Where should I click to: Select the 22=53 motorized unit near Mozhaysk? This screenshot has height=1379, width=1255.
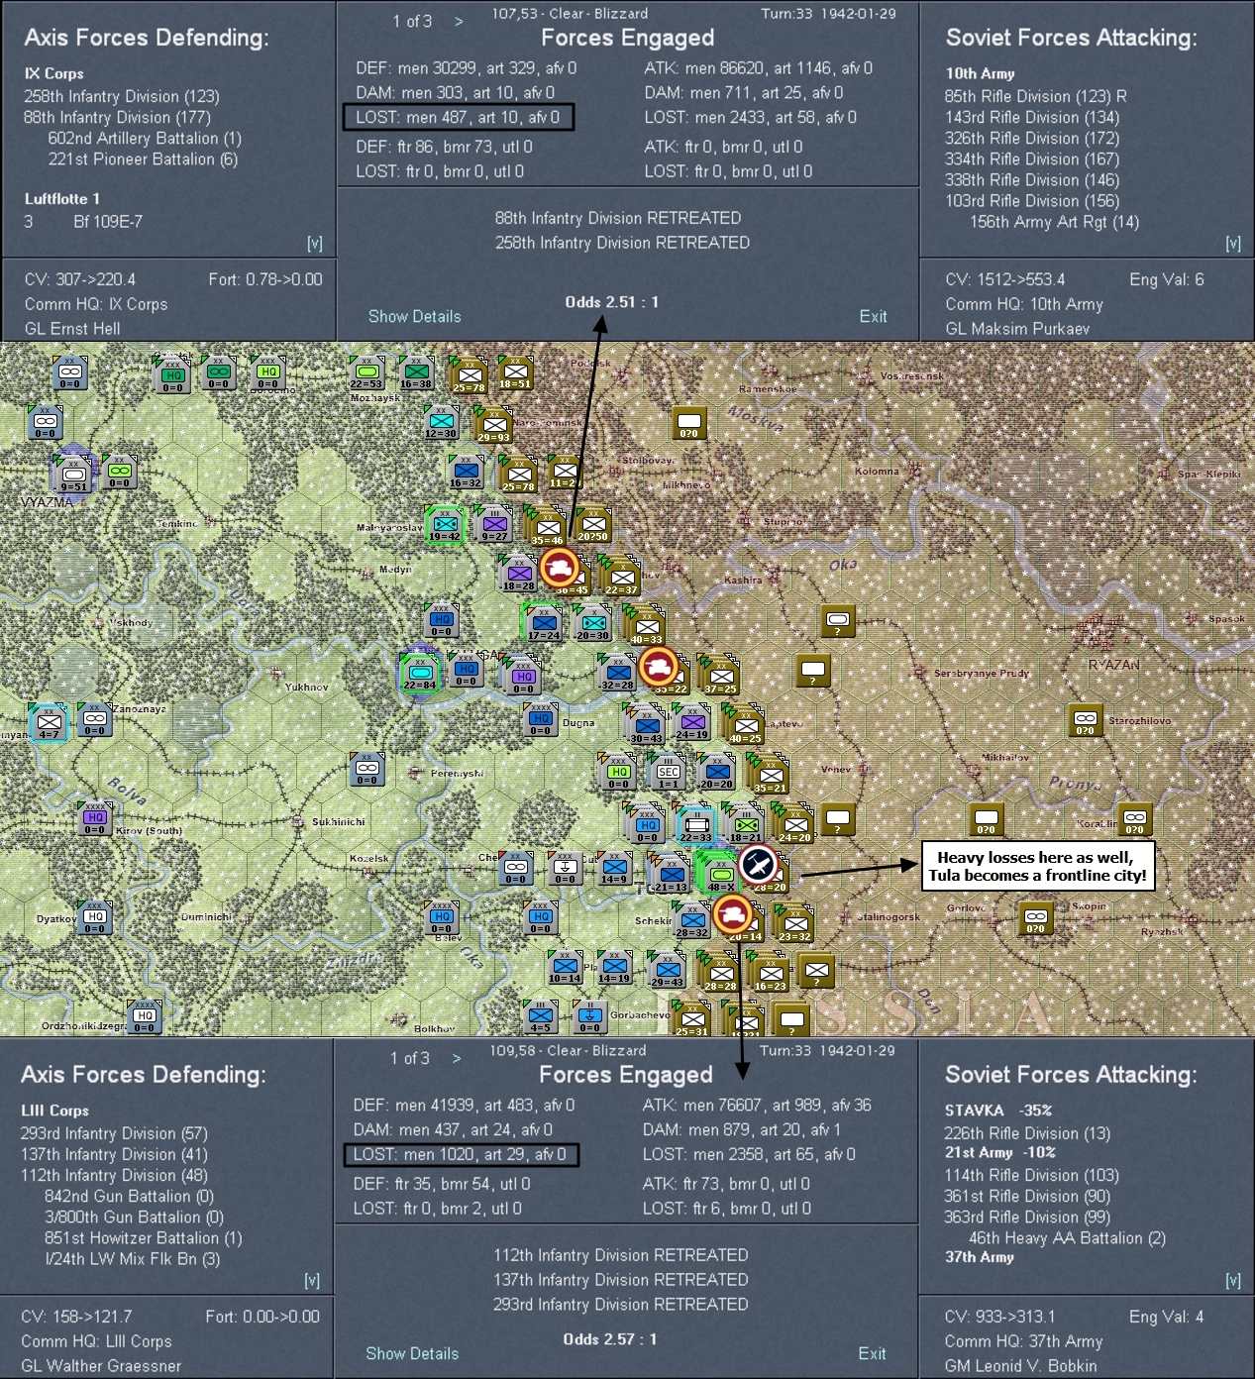coord(366,374)
